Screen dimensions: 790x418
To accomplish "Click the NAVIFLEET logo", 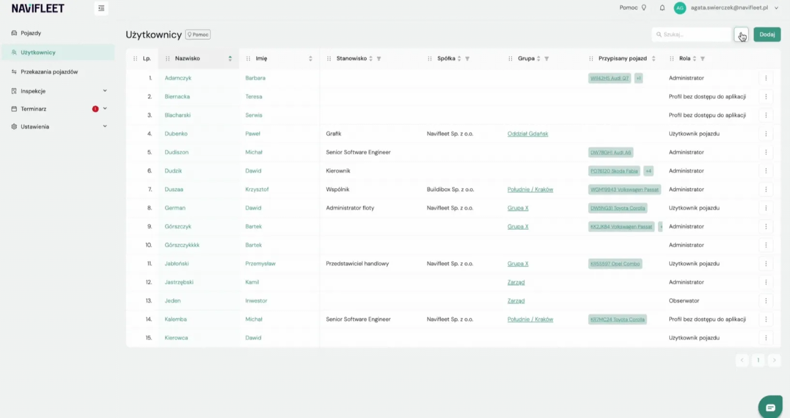I will 38,9.
